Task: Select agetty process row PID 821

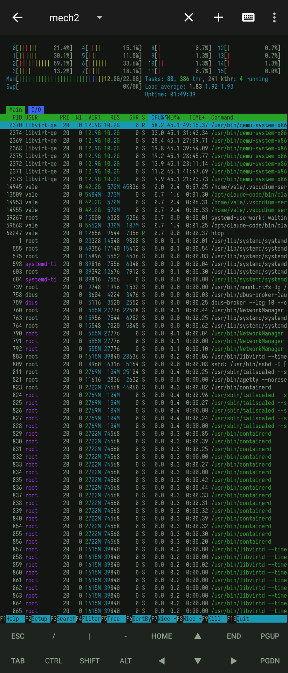Action: click(x=144, y=380)
